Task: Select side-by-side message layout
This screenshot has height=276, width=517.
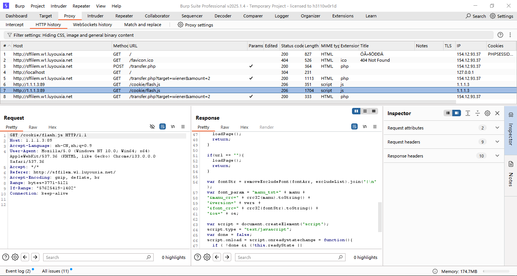Action: [x=356, y=111]
